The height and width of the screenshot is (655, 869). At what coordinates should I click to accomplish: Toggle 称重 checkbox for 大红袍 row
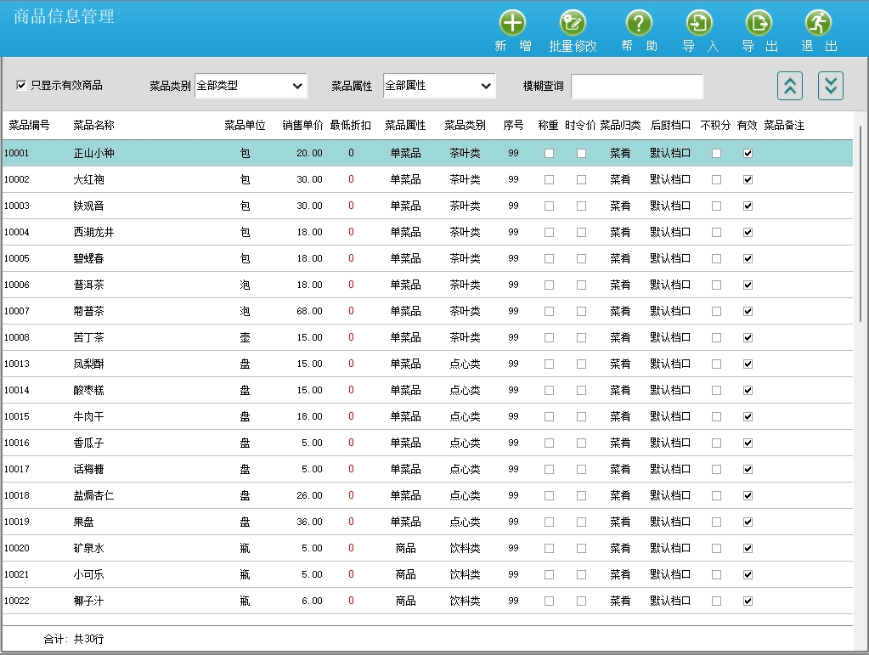coord(549,180)
